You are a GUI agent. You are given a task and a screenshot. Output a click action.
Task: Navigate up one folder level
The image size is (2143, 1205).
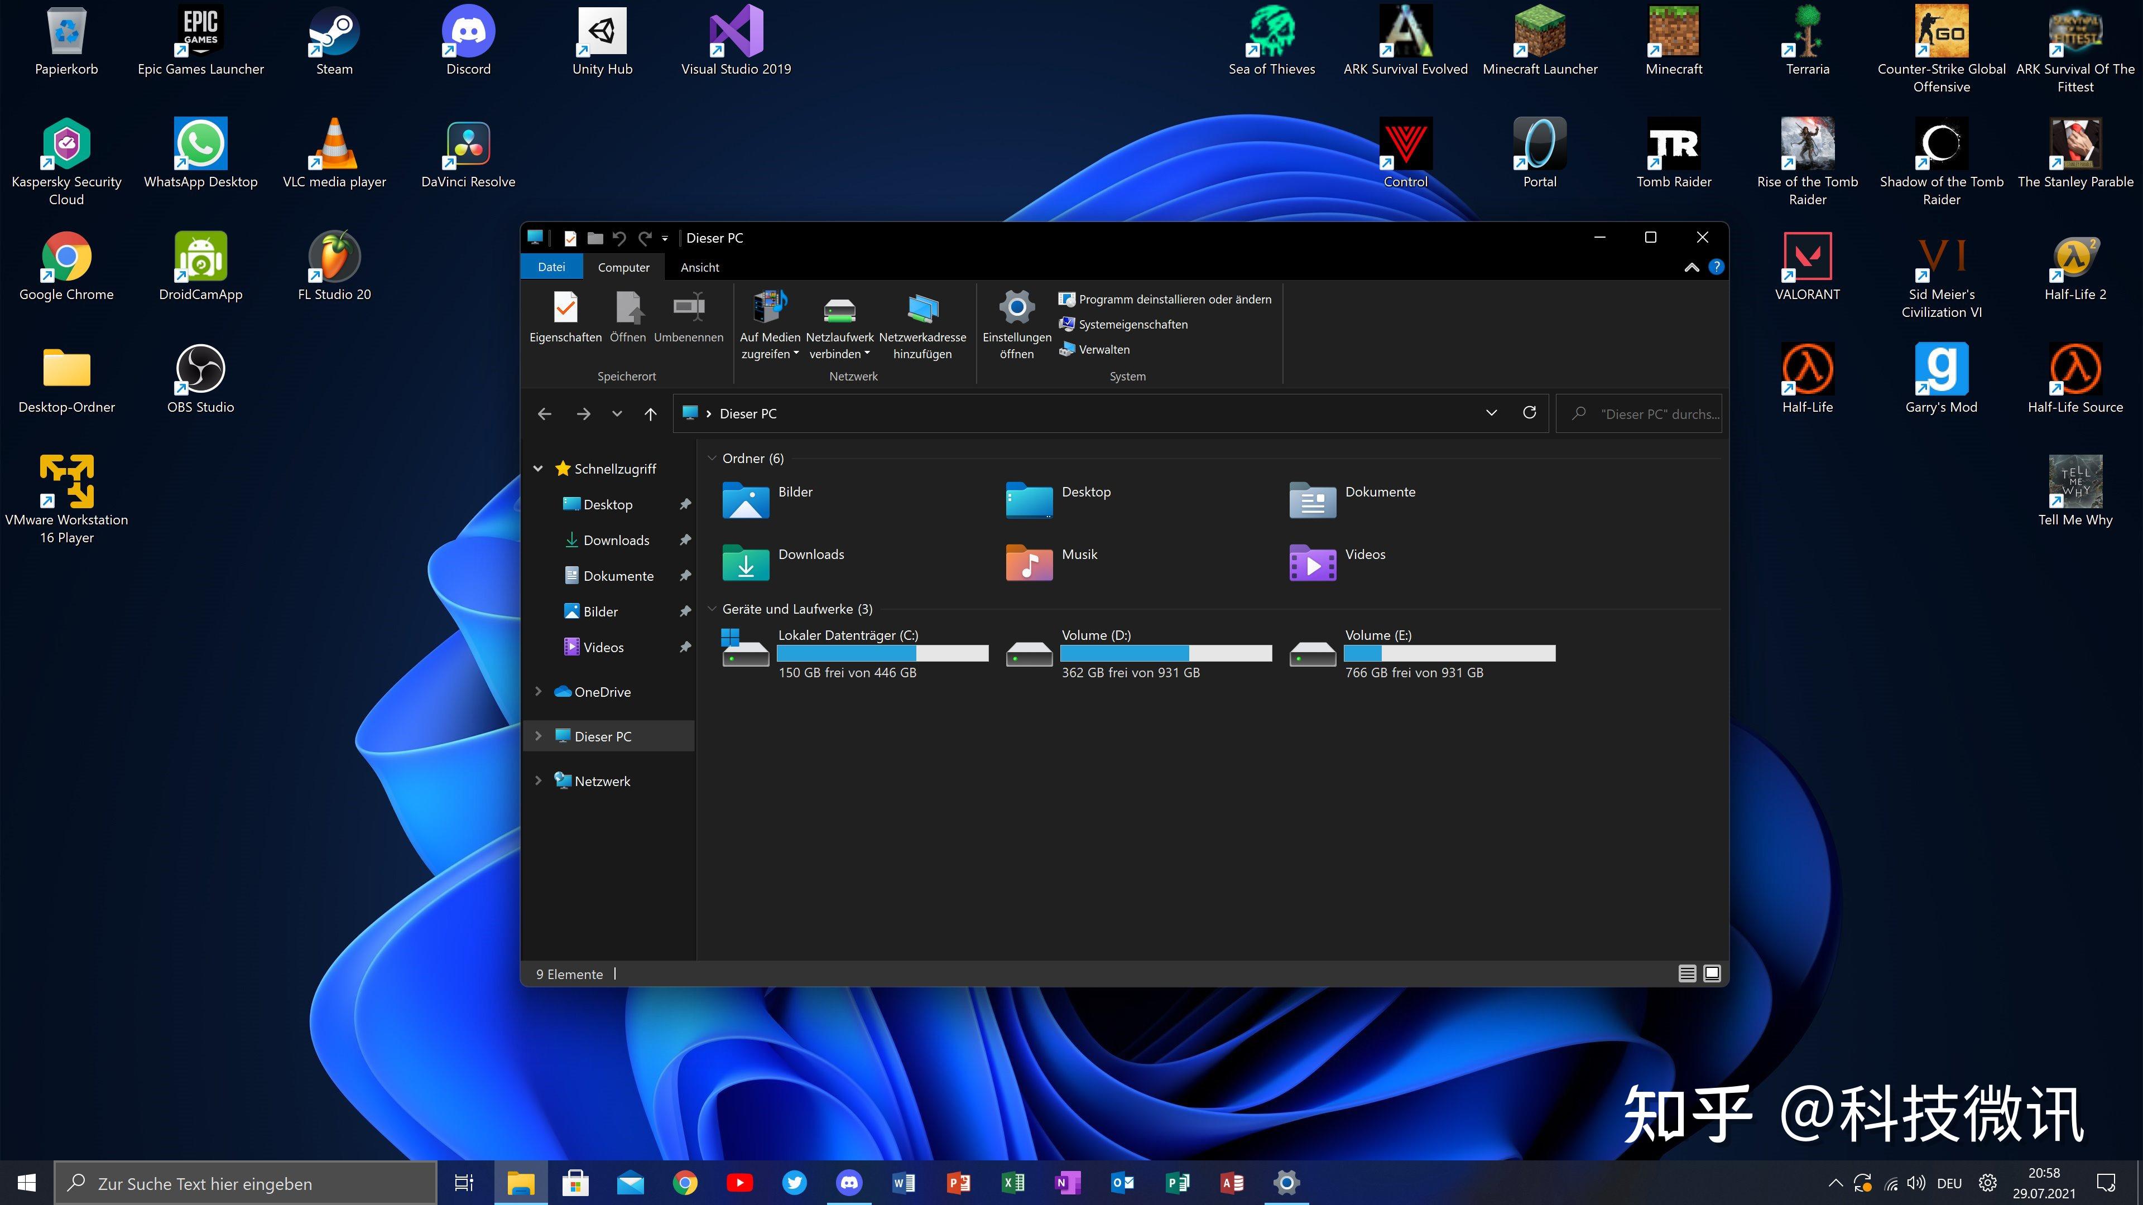pyautogui.click(x=651, y=413)
